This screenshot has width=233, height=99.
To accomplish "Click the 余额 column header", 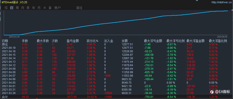I will pyautogui.click(x=124, y=41).
